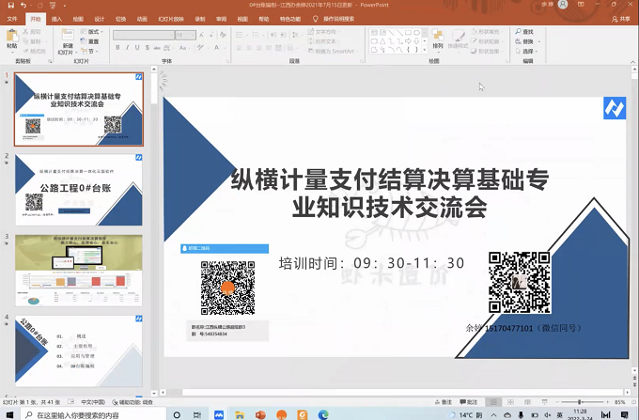Open the Section (节) dropdown
This screenshot has height=420, width=639.
(x=89, y=52)
